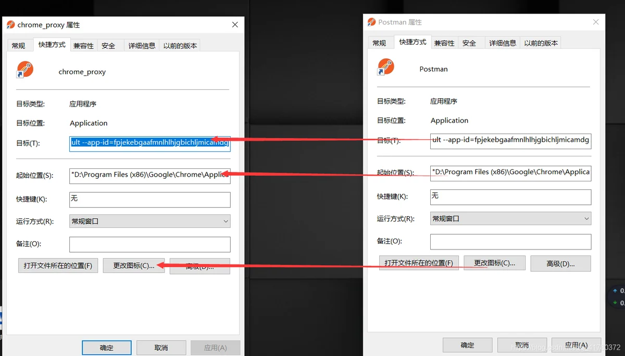
Task: Focus 快捷键 field in chrome_proxy window
Action: 150,200
